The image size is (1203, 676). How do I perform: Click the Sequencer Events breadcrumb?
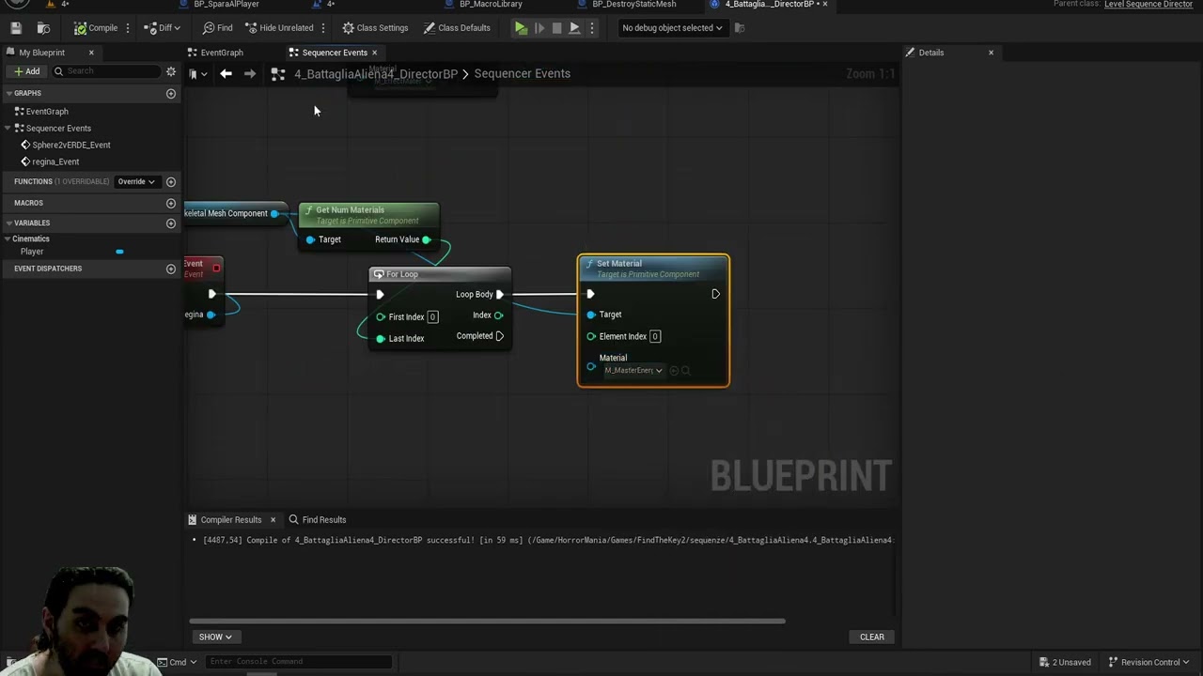pos(522,73)
